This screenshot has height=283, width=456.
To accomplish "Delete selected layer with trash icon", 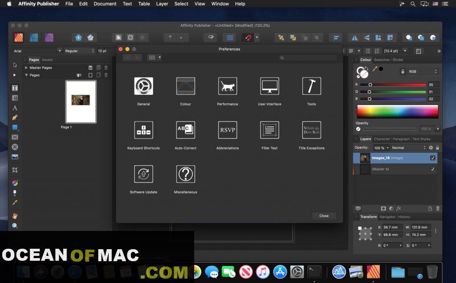I will coord(438,209).
